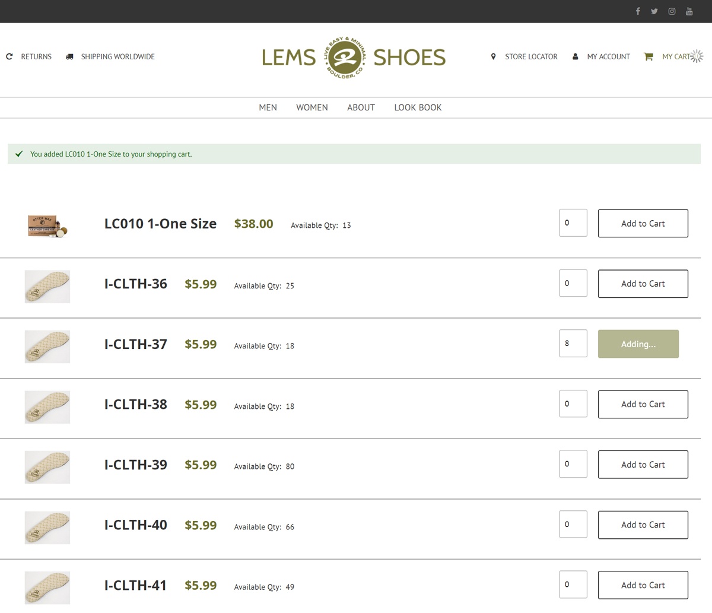Click the Available Qty 25 text
The image size is (712, 613).
point(264,286)
